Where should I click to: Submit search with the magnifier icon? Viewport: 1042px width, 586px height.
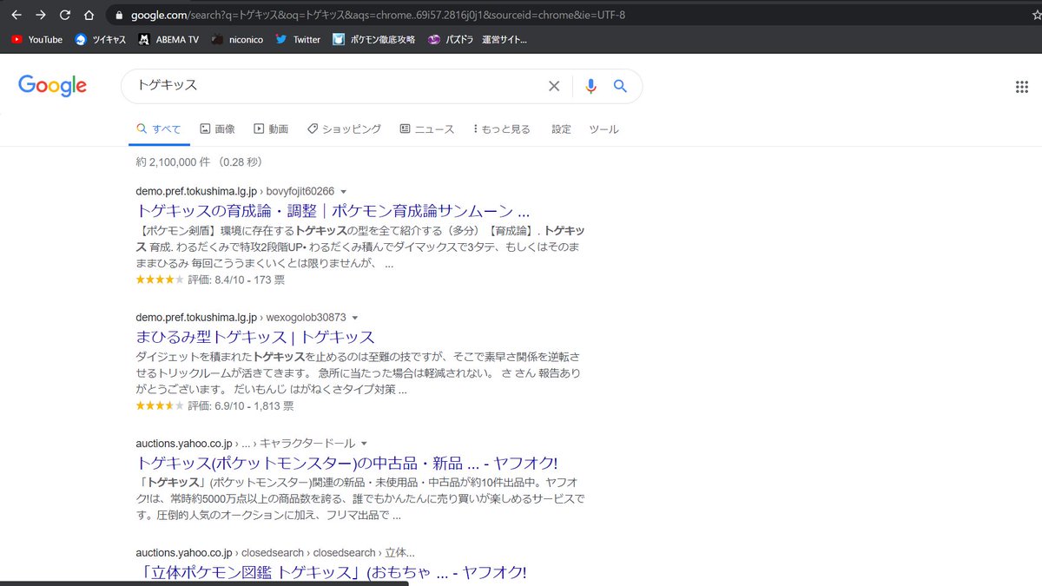pos(620,86)
